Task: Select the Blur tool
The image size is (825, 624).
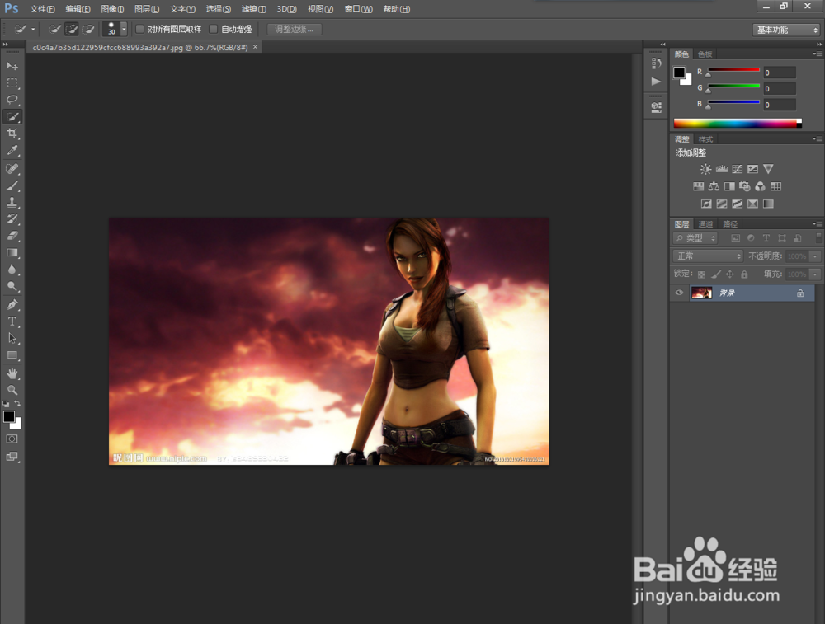Action: click(12, 270)
